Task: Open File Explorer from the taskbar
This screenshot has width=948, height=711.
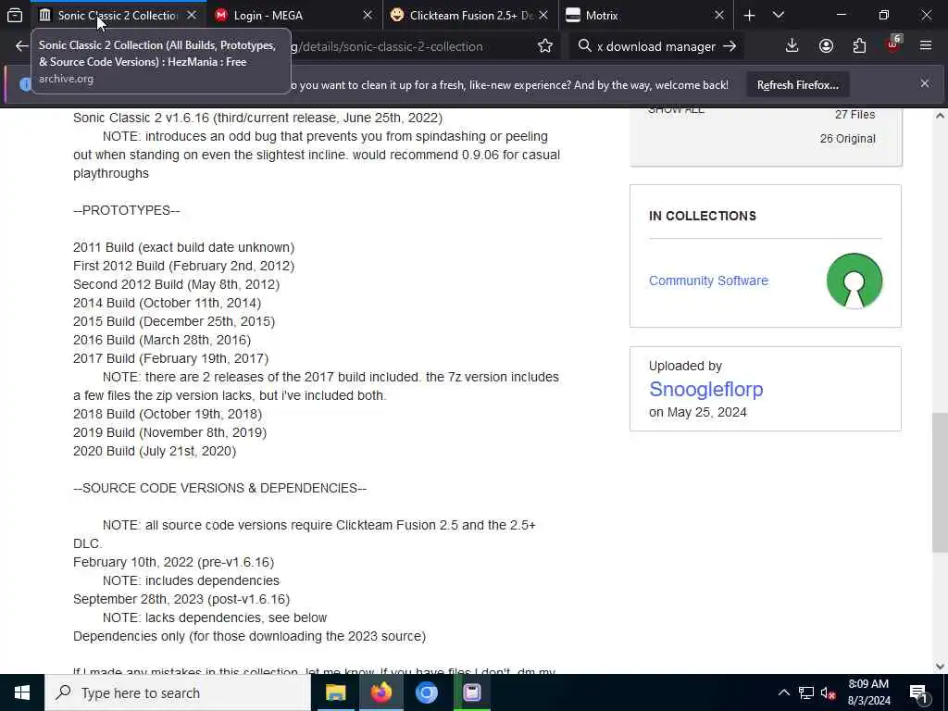Action: tap(335, 692)
